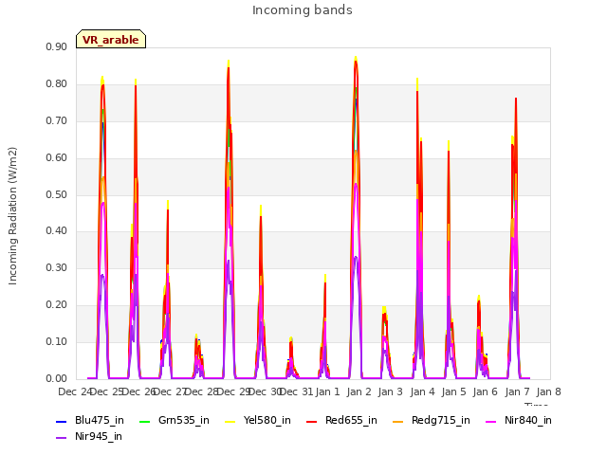Viewport: 607px width, 455px height.
Task: Click the Nir840_in magenta legend swatch
Action: (x=491, y=421)
